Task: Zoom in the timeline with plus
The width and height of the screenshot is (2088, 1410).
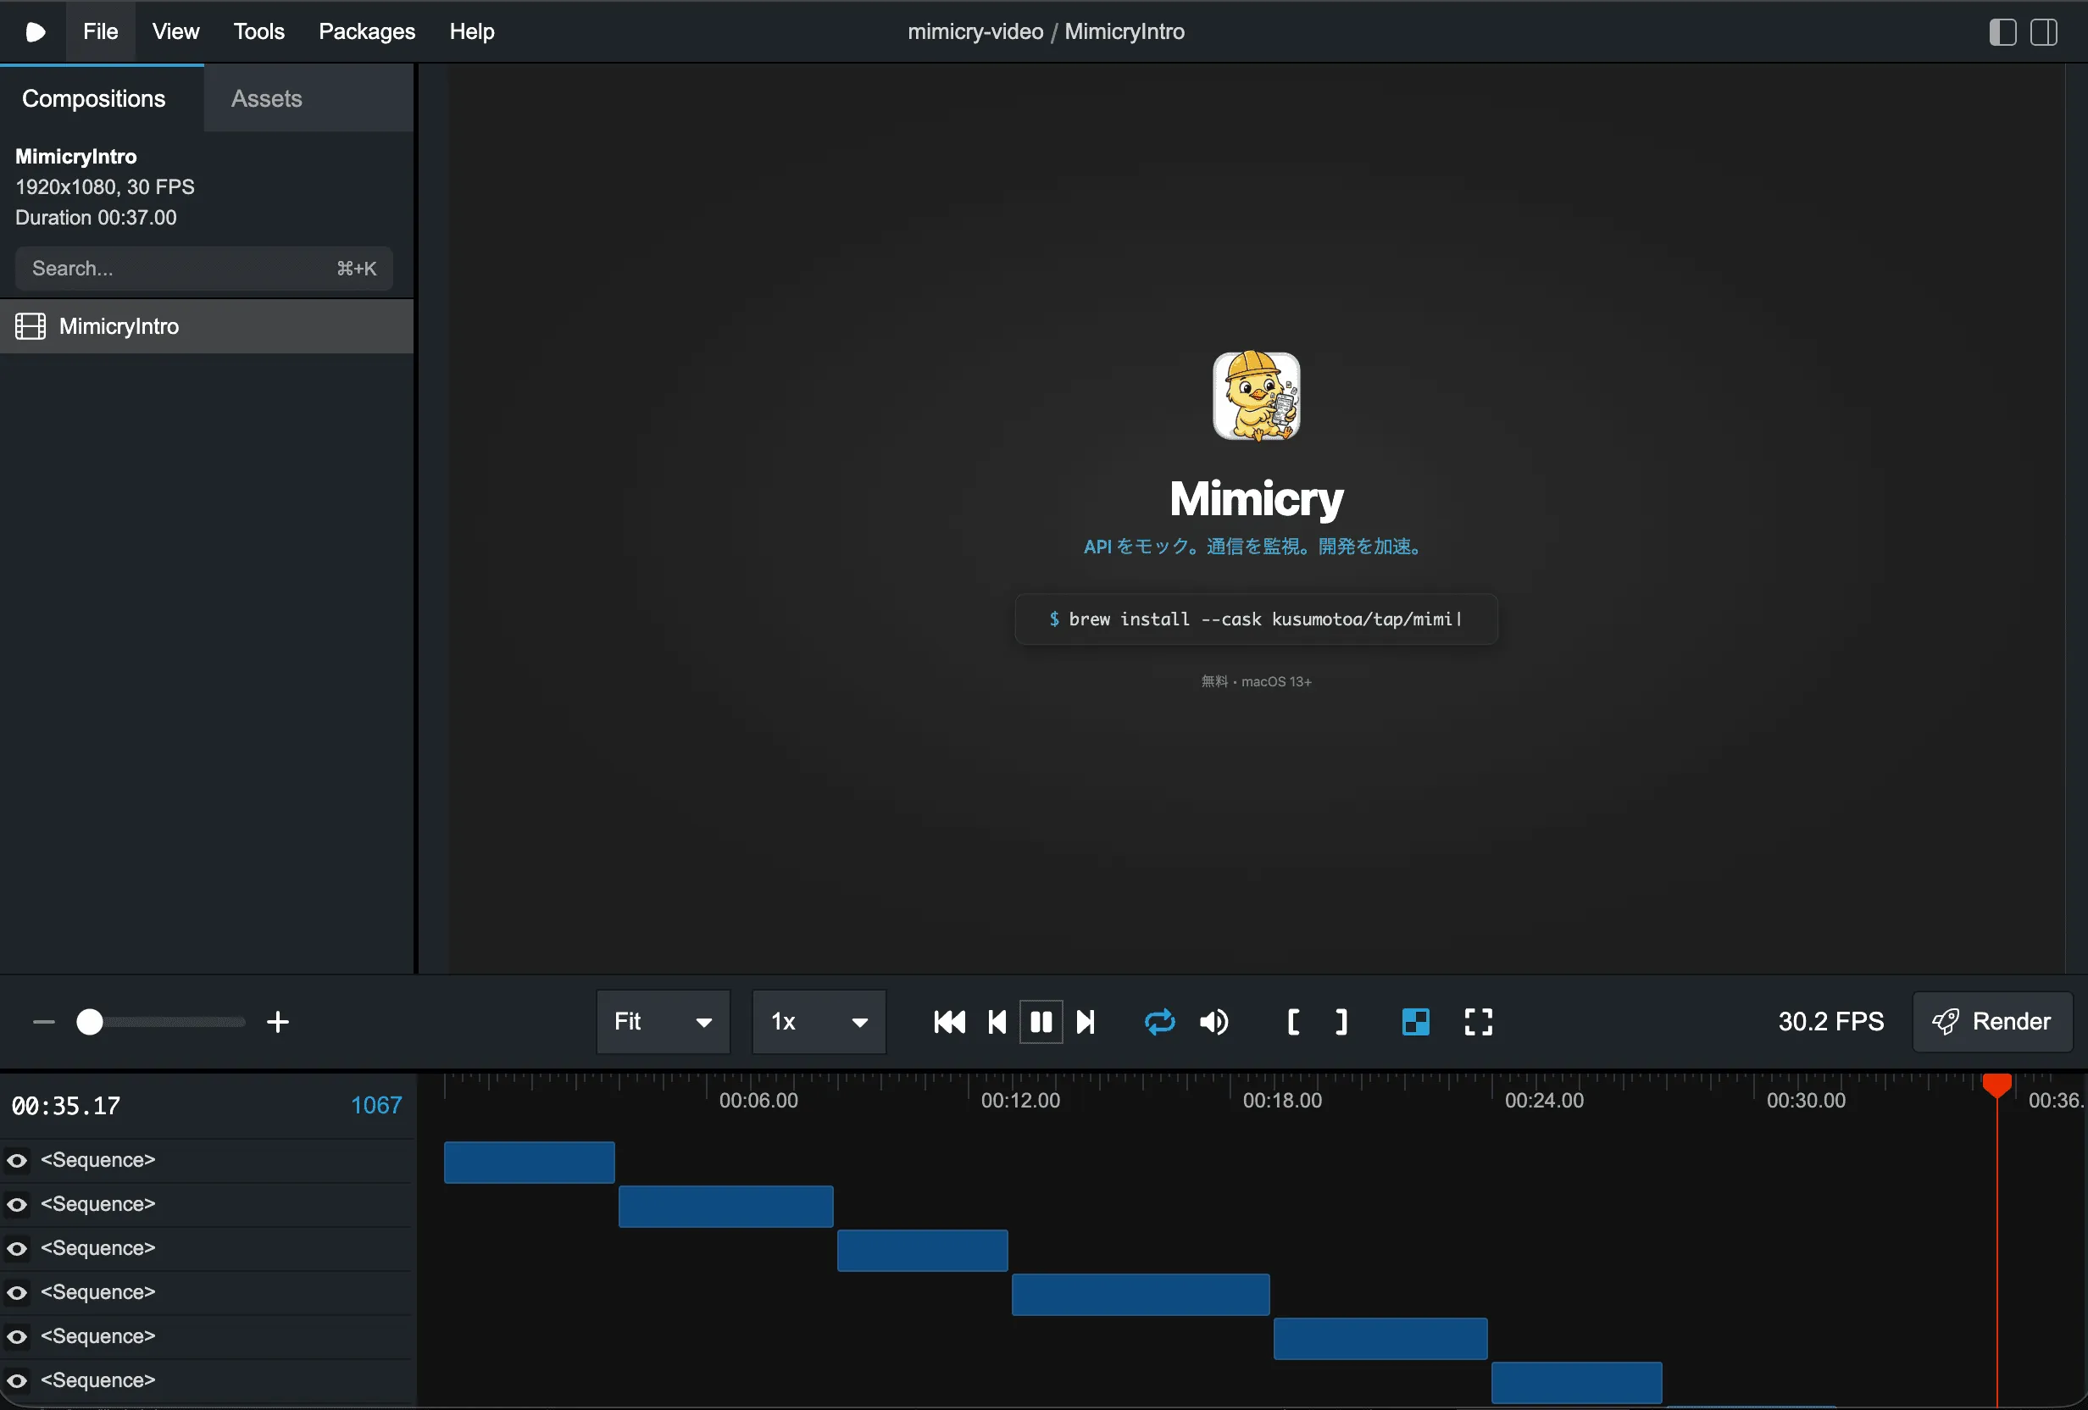Action: pos(278,1022)
